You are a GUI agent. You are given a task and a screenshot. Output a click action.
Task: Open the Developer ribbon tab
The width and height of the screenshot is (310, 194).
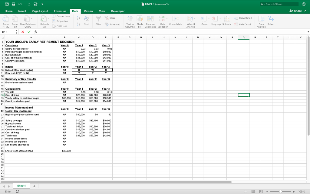(117, 11)
